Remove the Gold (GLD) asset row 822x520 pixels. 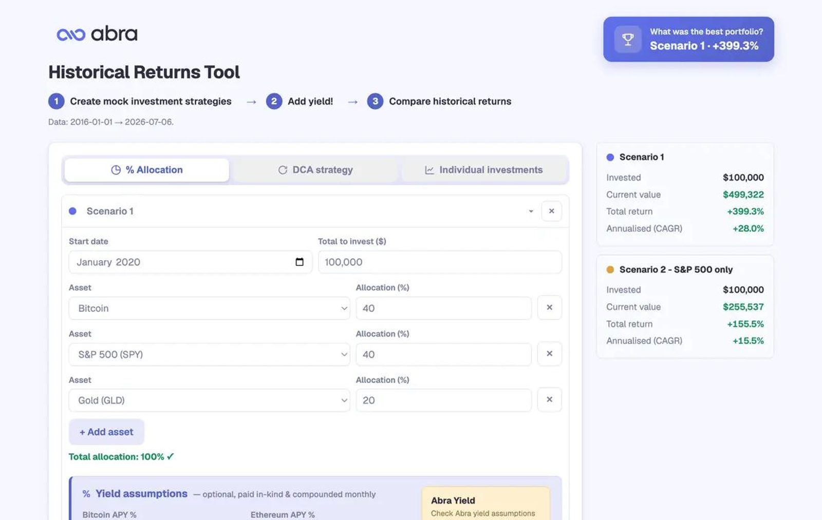[549, 399]
